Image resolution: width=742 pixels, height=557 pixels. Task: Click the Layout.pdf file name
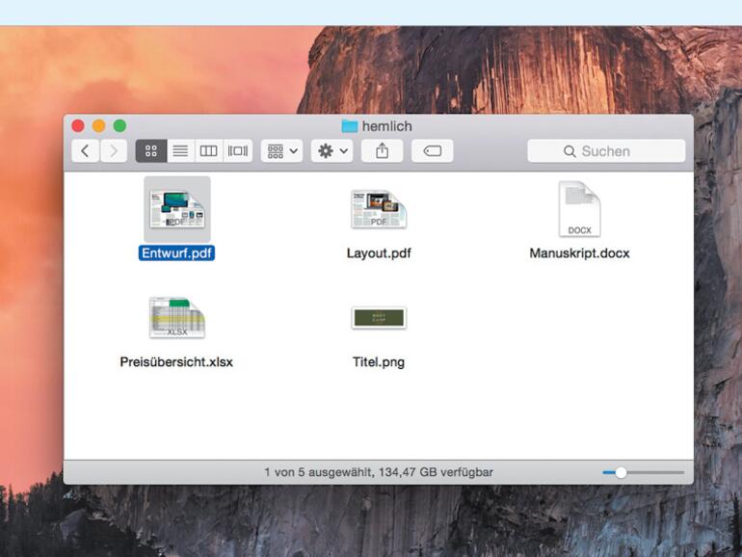click(379, 253)
